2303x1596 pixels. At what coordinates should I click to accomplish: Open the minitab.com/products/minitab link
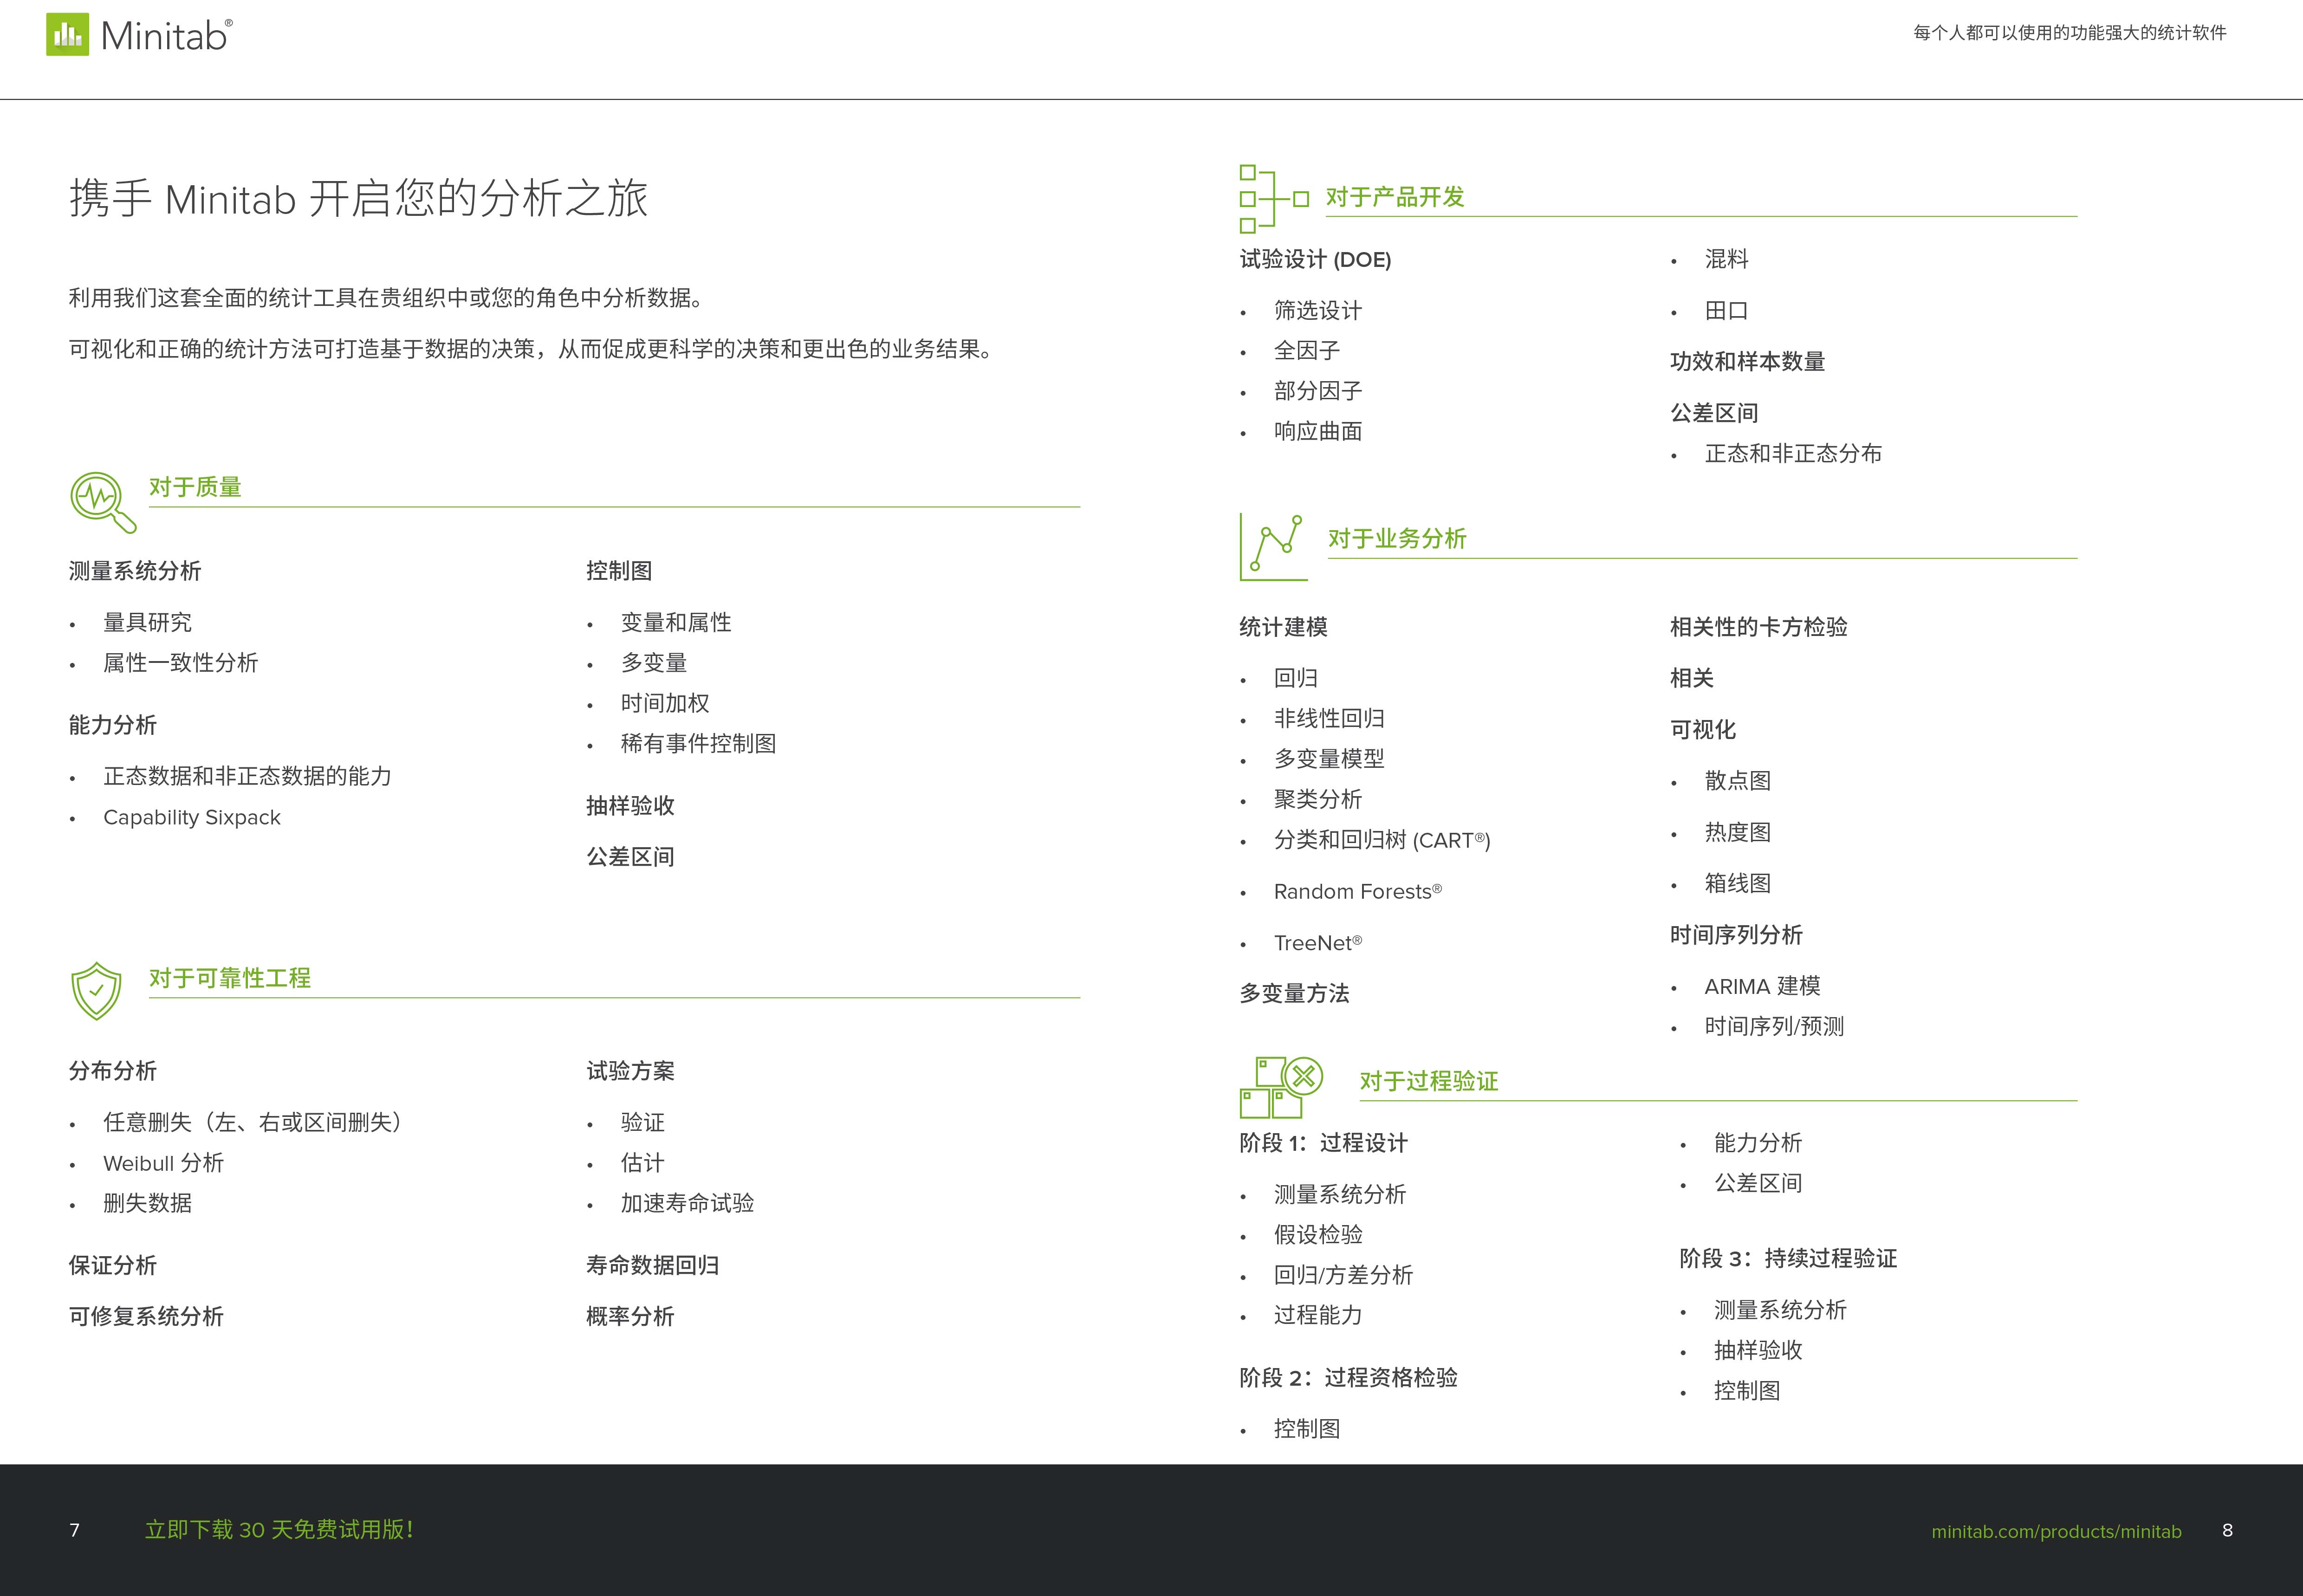pos(2056,1531)
